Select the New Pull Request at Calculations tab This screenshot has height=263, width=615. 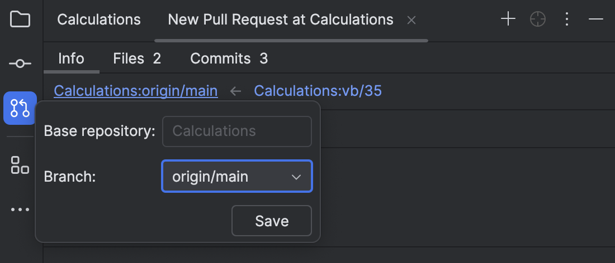[281, 20]
